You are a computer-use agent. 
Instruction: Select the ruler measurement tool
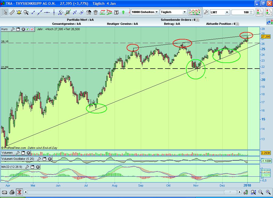point(12,12)
